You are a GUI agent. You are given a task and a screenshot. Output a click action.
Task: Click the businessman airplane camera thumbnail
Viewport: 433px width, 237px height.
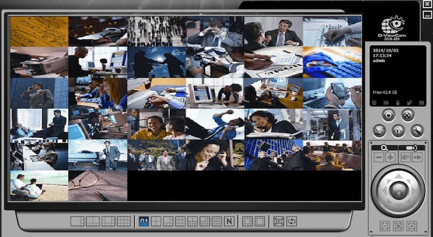coord(98,155)
